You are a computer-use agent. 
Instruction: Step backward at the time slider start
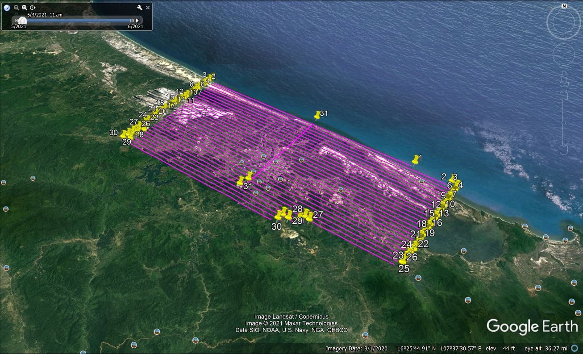pos(17,21)
